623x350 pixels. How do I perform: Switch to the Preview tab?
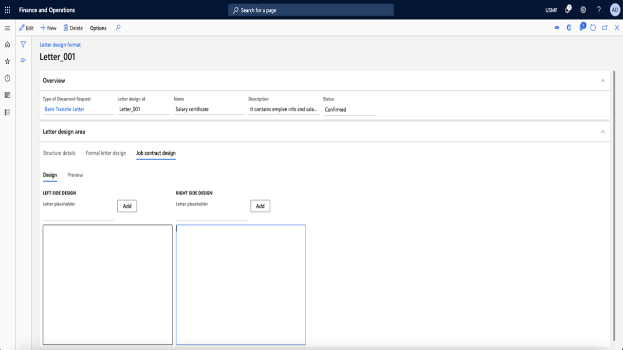pyautogui.click(x=74, y=175)
